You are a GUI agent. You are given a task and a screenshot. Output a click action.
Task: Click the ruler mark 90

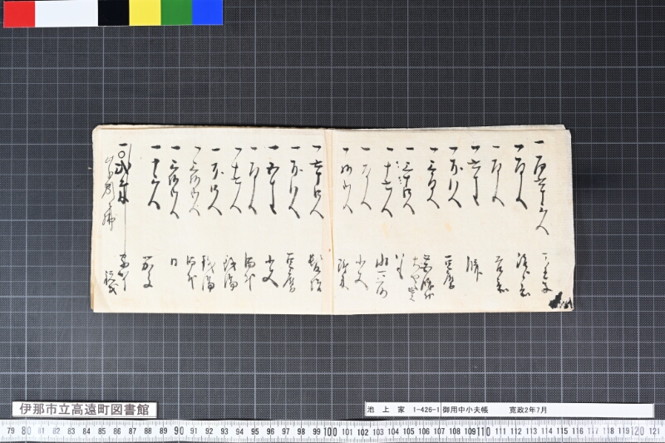(179, 431)
